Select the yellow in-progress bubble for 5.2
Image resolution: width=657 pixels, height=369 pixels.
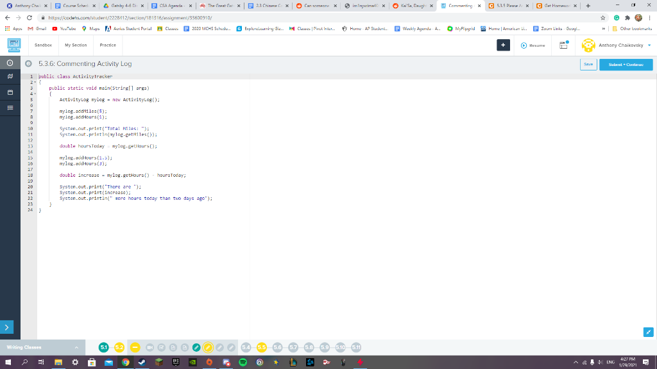(120, 347)
